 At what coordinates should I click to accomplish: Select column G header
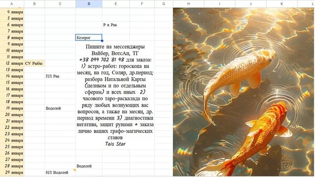click(x=164, y=4)
